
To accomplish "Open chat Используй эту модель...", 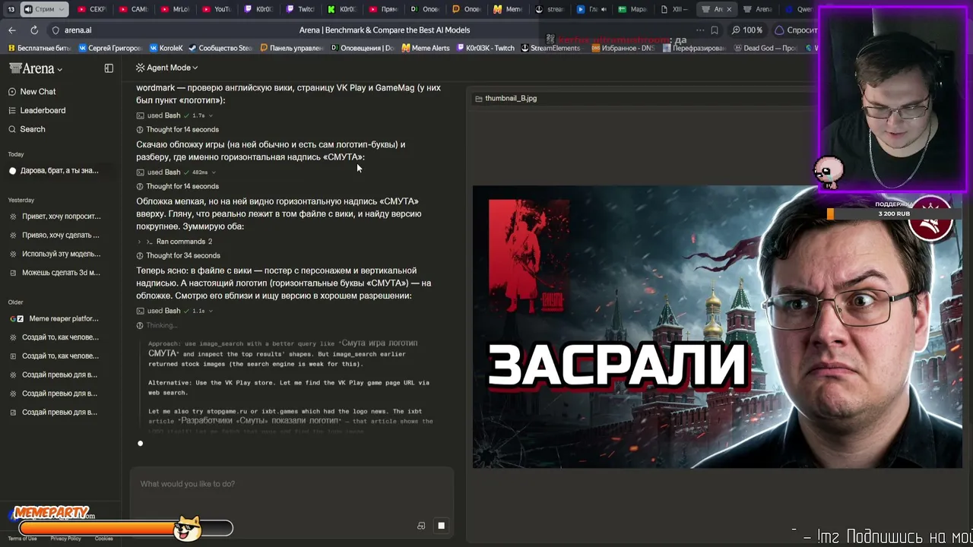I will (x=61, y=255).
